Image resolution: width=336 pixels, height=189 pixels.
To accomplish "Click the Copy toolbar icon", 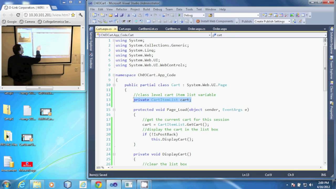I will (x=134, y=15).
